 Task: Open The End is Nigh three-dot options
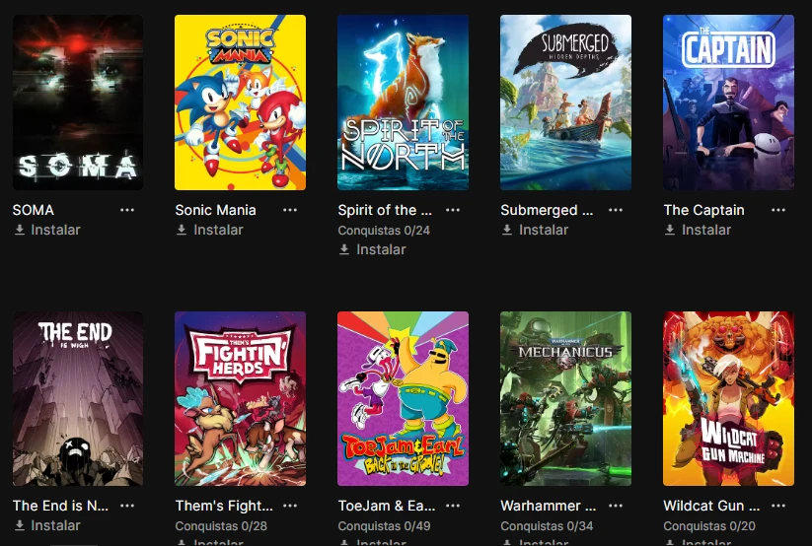pyautogui.click(x=127, y=506)
